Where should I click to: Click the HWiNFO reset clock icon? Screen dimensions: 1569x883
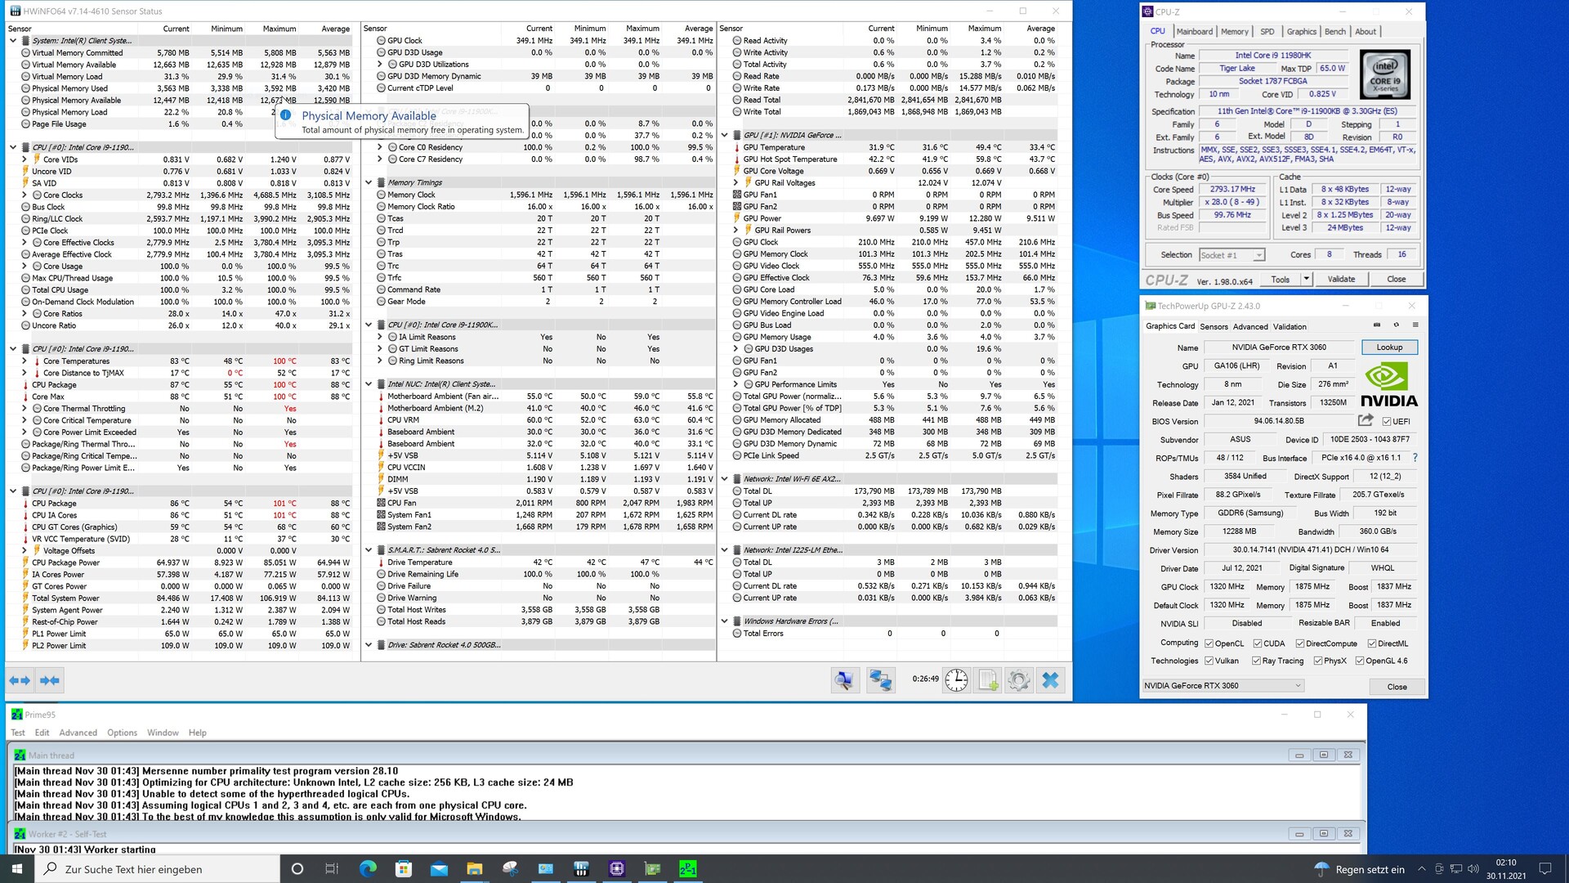coord(956,680)
